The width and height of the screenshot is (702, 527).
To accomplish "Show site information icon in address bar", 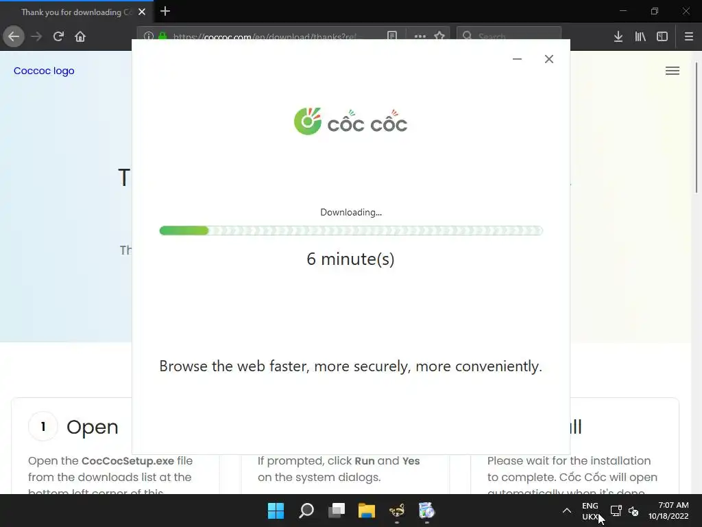I will point(149,36).
